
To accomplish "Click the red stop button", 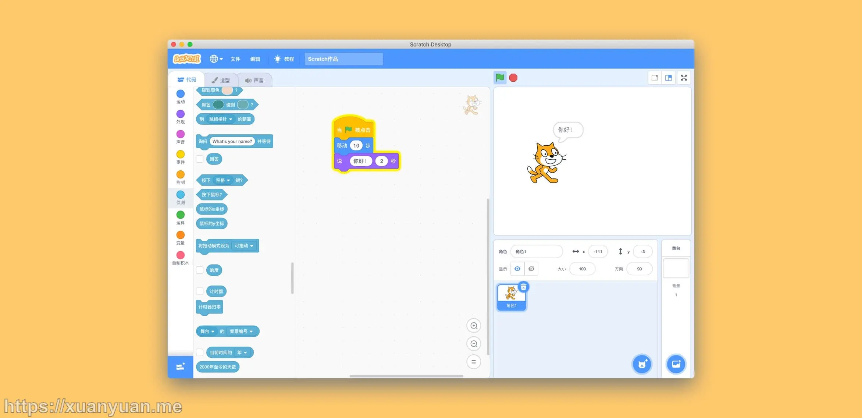I will [513, 78].
